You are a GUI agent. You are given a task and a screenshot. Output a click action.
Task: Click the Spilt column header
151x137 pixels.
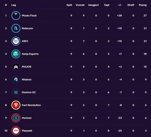(69, 5)
